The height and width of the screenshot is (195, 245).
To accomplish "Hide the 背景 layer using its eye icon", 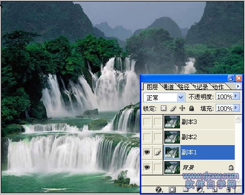I will coord(147,168).
